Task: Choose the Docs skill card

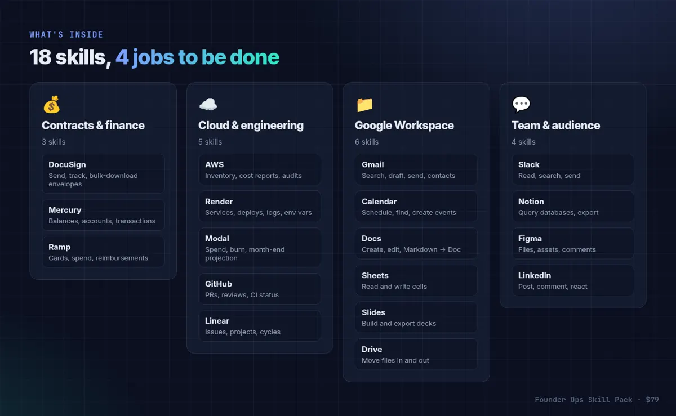Action: click(416, 244)
